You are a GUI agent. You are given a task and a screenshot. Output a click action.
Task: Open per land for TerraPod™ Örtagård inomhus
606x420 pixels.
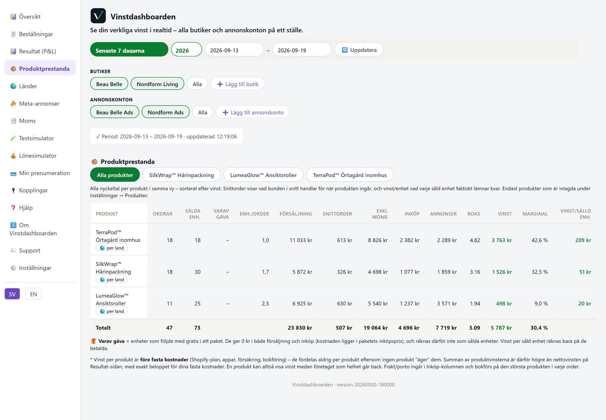[112, 248]
